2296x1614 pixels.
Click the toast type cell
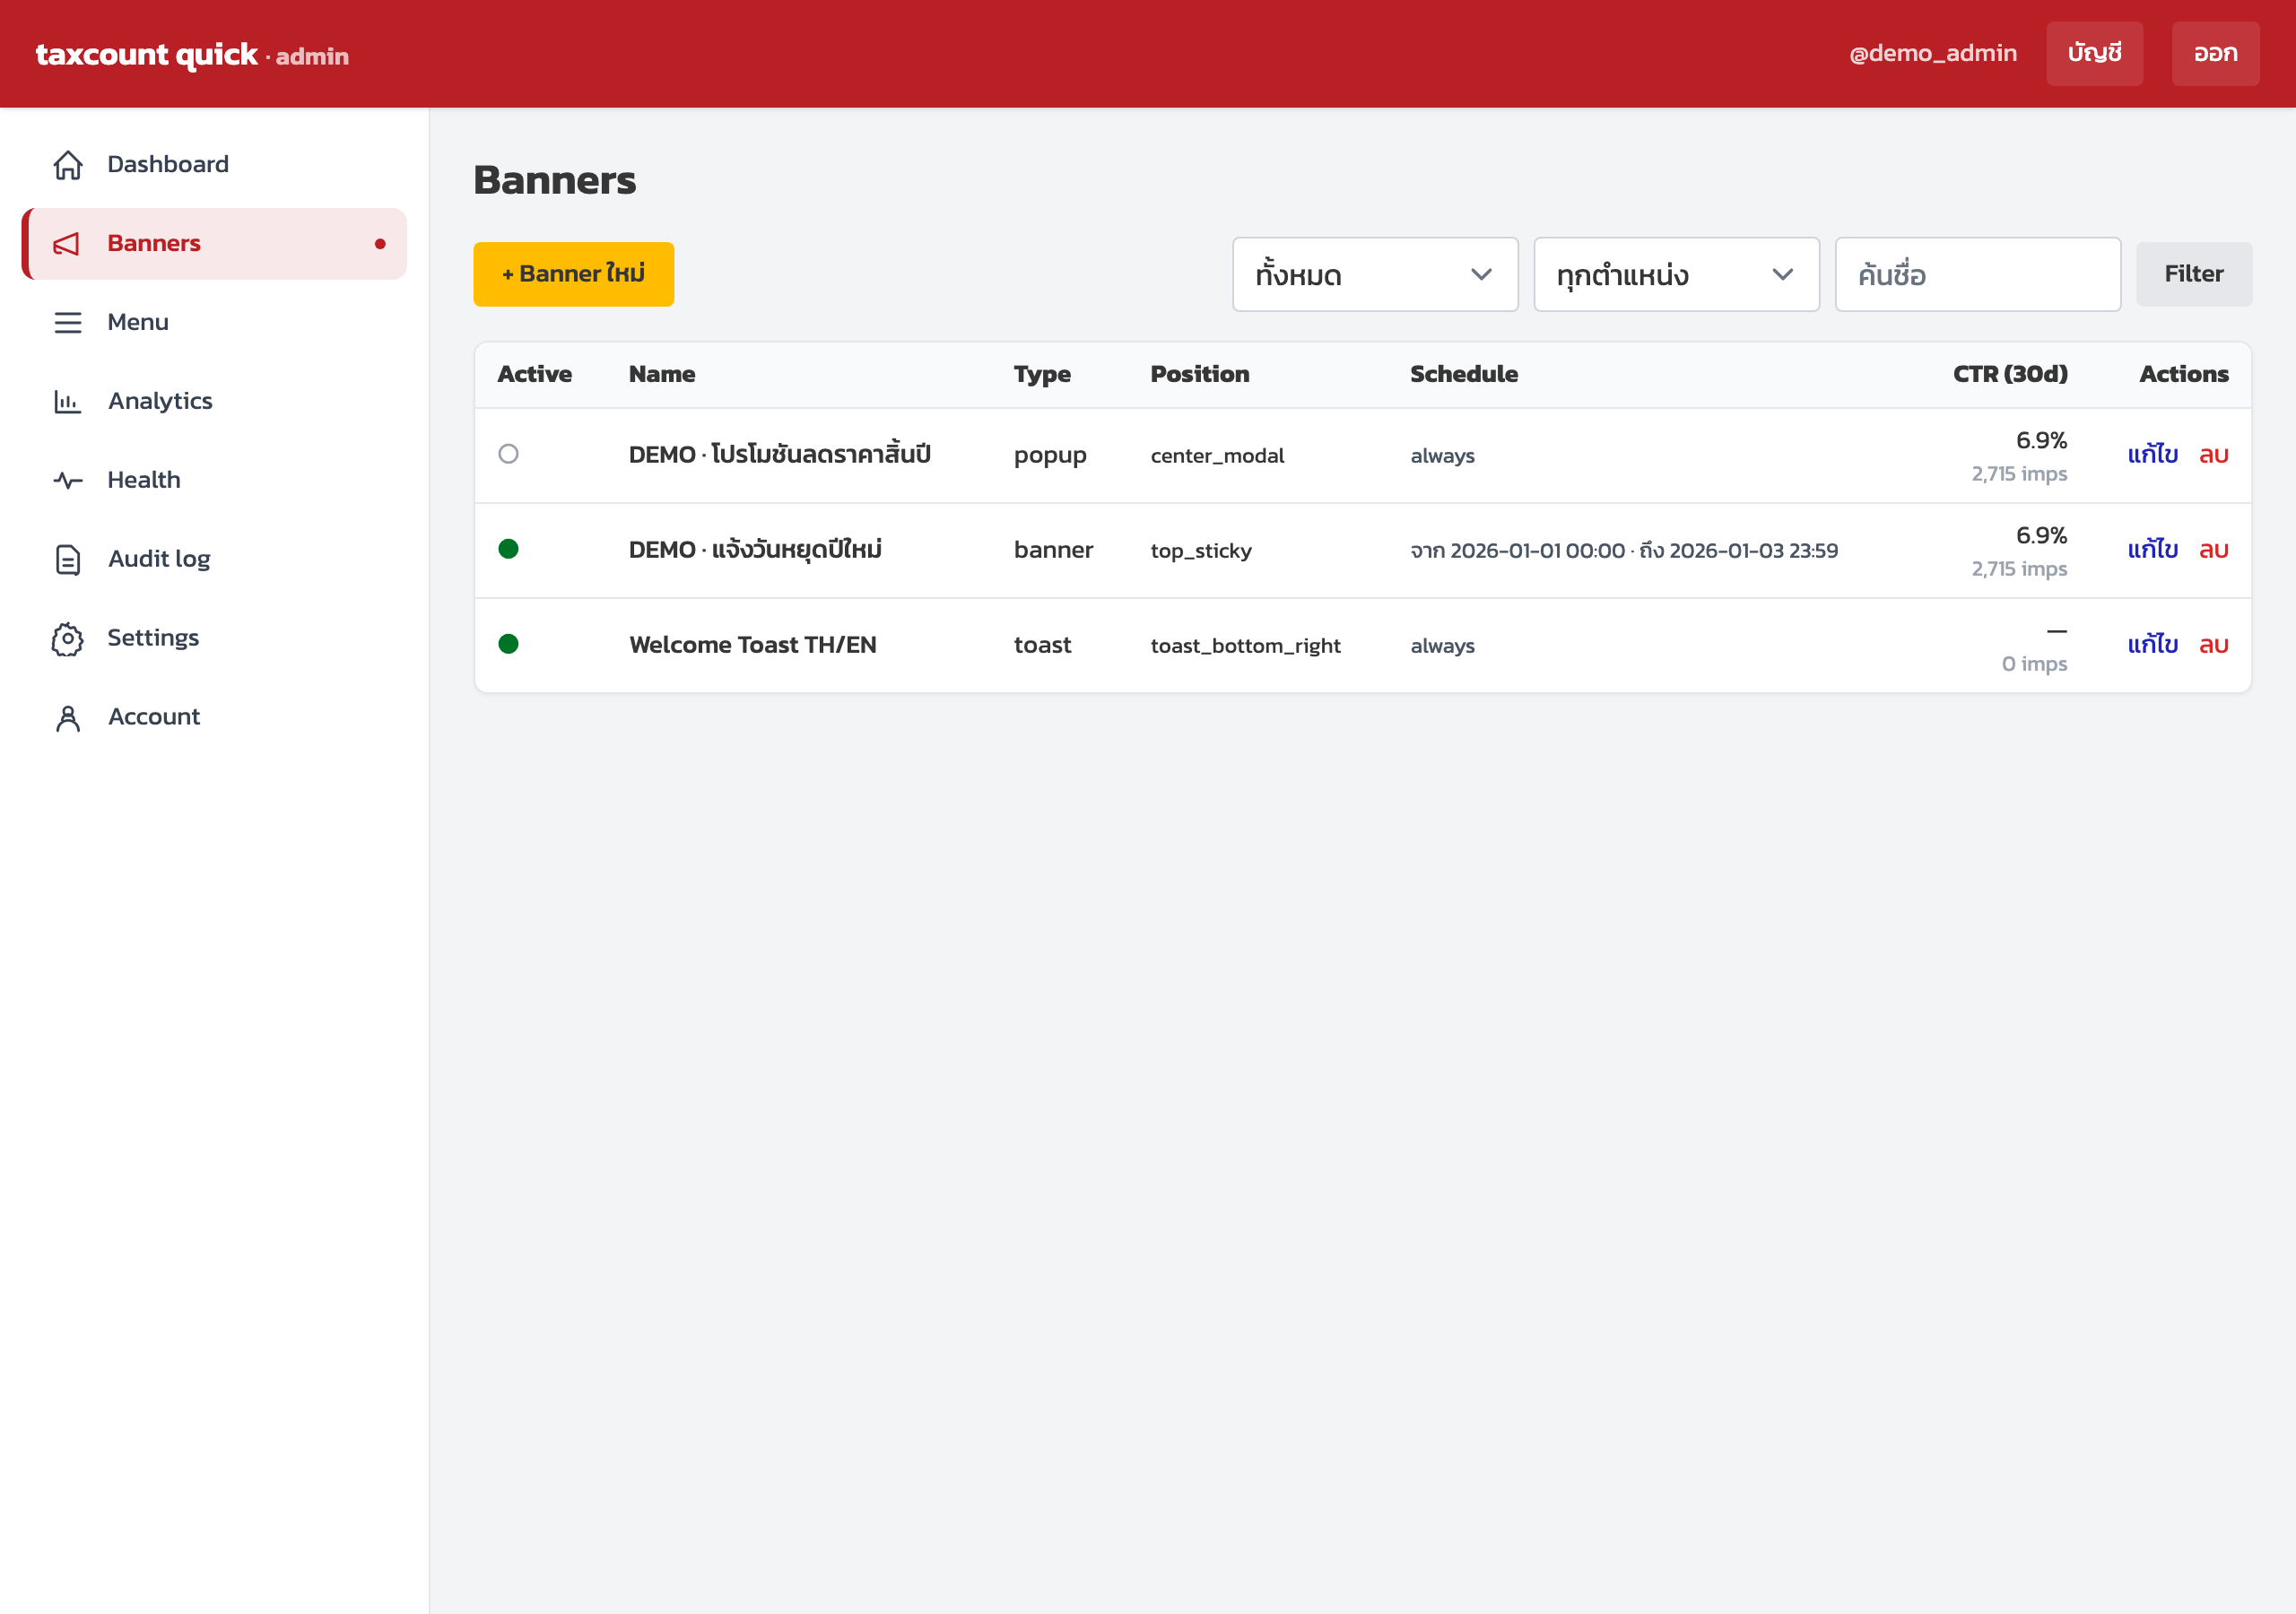pyautogui.click(x=1042, y=645)
